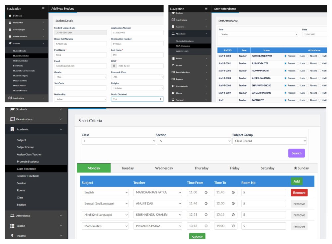Click clock icon in Mathematics Time From field
The image size is (332, 244).
point(206,226)
